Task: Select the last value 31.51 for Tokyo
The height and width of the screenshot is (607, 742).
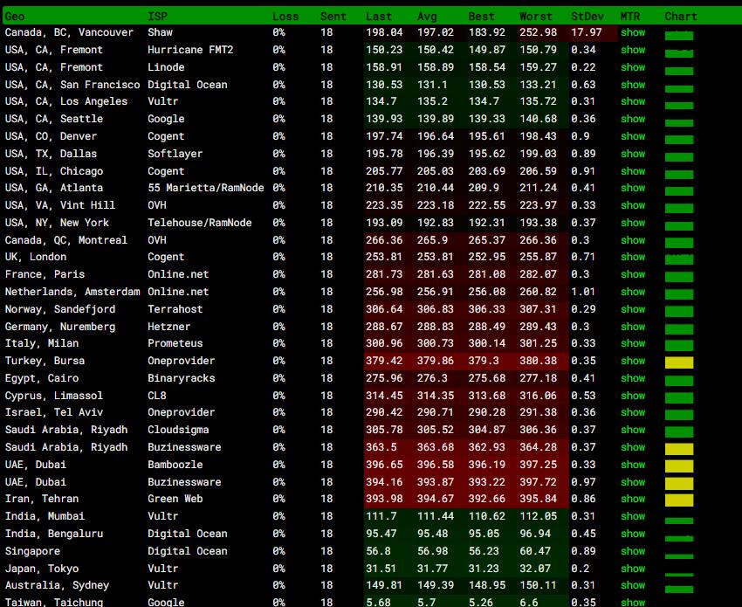Action: click(x=381, y=569)
